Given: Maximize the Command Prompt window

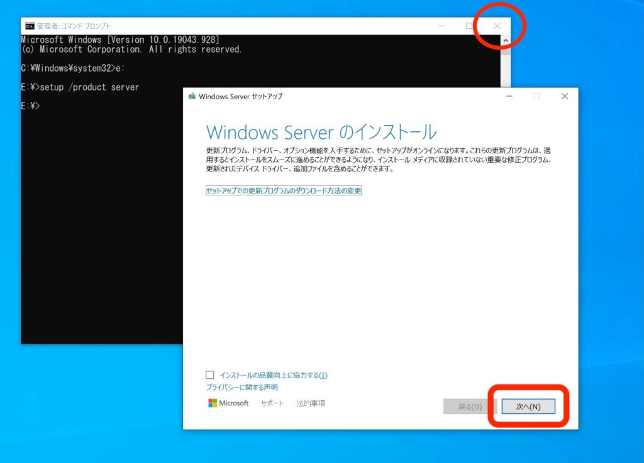Looking at the screenshot, I should coord(469,26).
